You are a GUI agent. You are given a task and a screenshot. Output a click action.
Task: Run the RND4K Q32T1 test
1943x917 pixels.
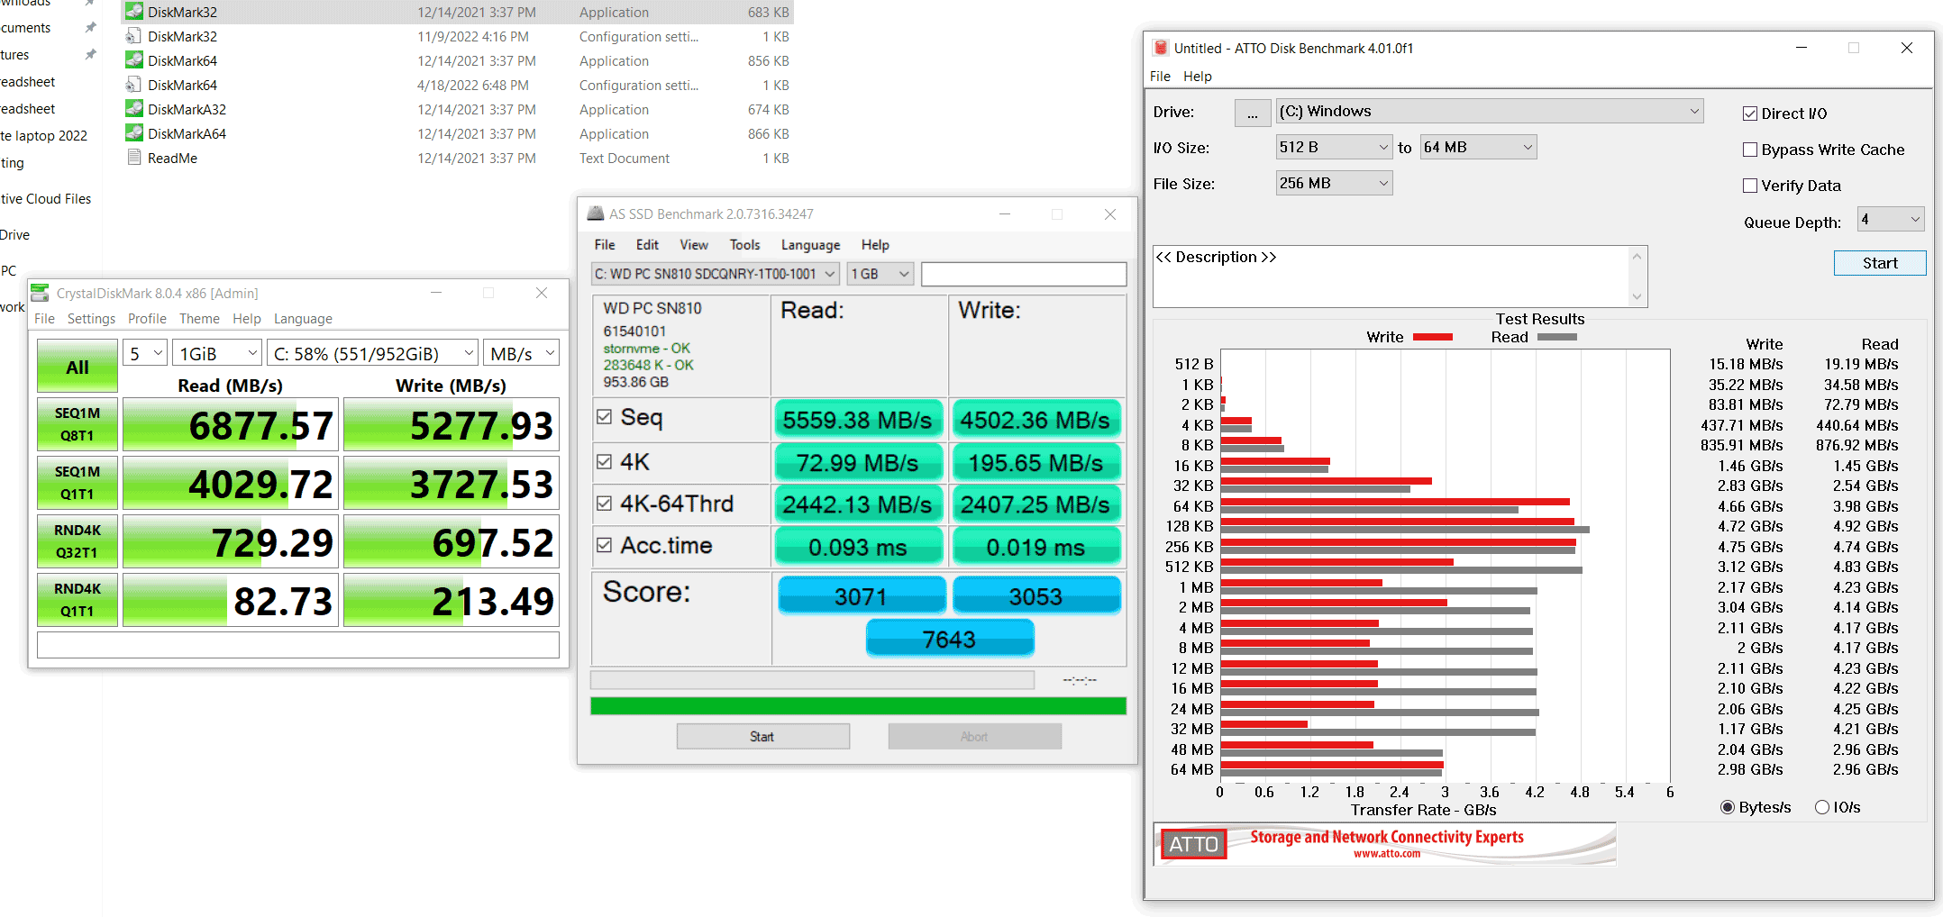[78, 541]
